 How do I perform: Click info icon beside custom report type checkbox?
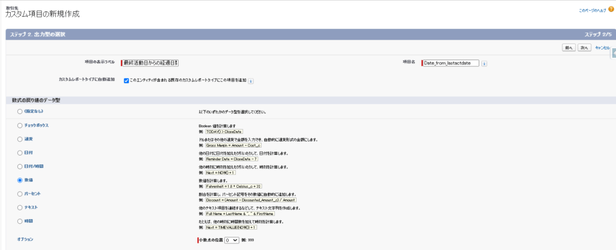[x=251, y=81]
